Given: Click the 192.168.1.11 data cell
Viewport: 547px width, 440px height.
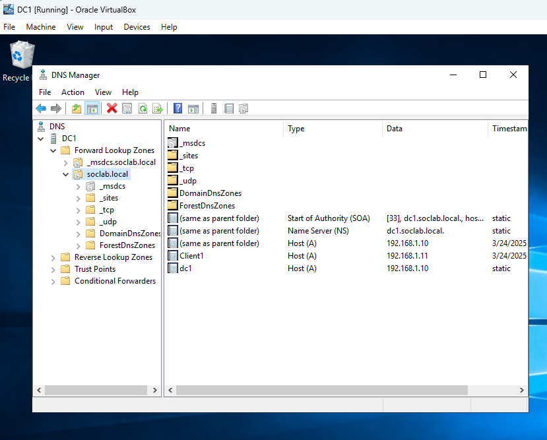Looking at the screenshot, I should (x=407, y=255).
